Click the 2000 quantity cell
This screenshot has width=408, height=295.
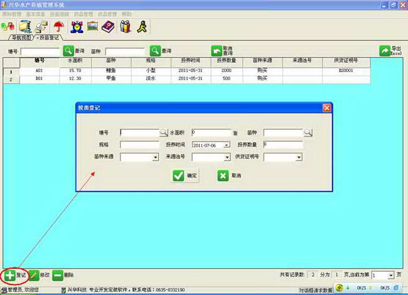coord(227,71)
